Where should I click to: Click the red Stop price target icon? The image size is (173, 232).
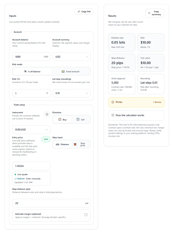coord(75,144)
